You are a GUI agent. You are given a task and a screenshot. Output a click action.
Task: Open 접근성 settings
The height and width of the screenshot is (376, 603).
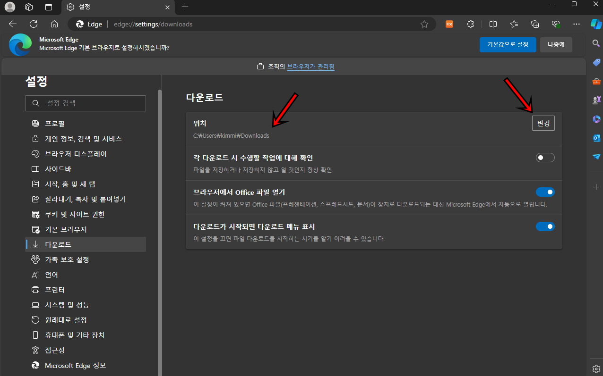click(x=86, y=350)
